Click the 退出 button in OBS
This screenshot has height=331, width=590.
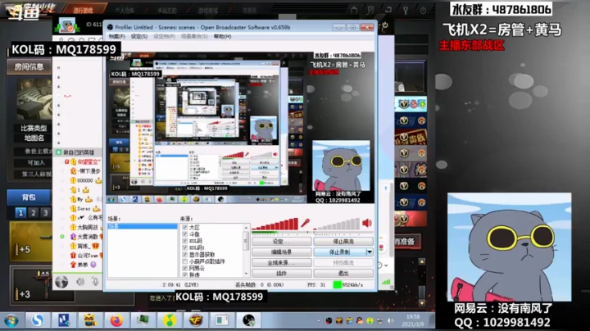coord(343,273)
